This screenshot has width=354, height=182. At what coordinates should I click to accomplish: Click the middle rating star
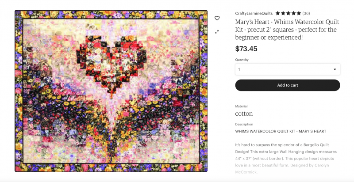click(x=289, y=13)
